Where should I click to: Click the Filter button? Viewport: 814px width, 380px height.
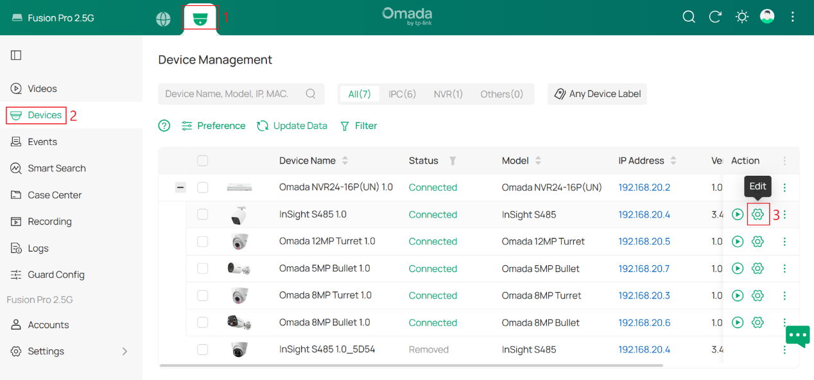click(358, 126)
